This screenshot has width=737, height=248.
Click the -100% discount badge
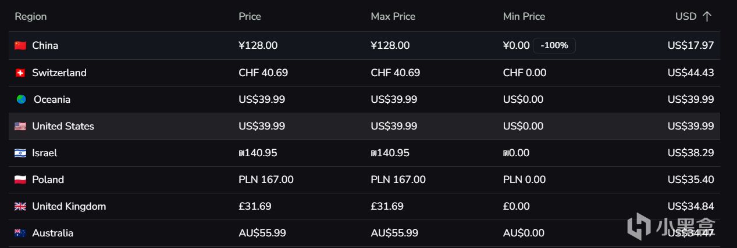click(x=554, y=45)
